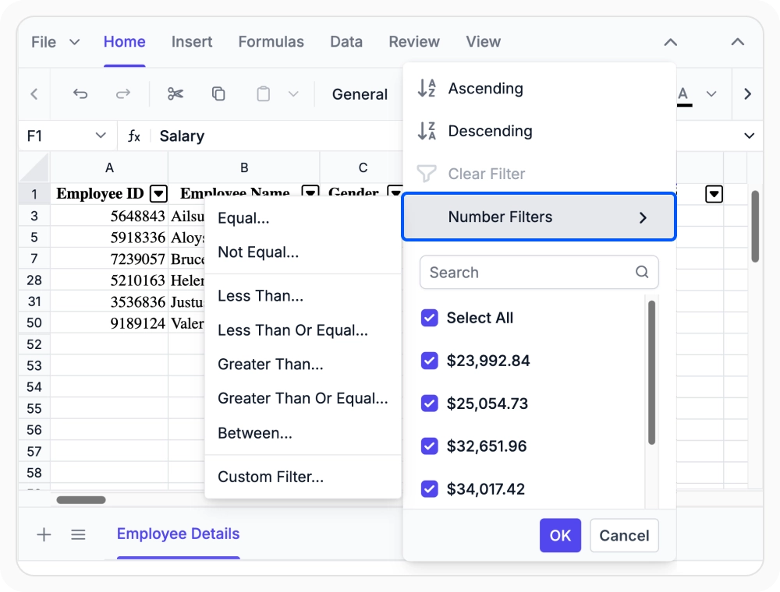Open the Number Filters submenu
Image resolution: width=780 pixels, height=592 pixels.
(x=539, y=217)
